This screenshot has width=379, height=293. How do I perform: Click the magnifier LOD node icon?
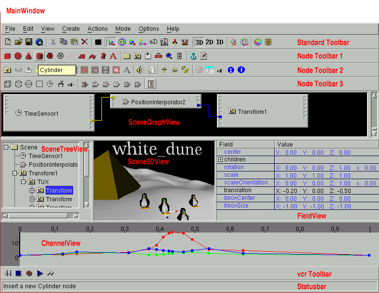click(169, 56)
